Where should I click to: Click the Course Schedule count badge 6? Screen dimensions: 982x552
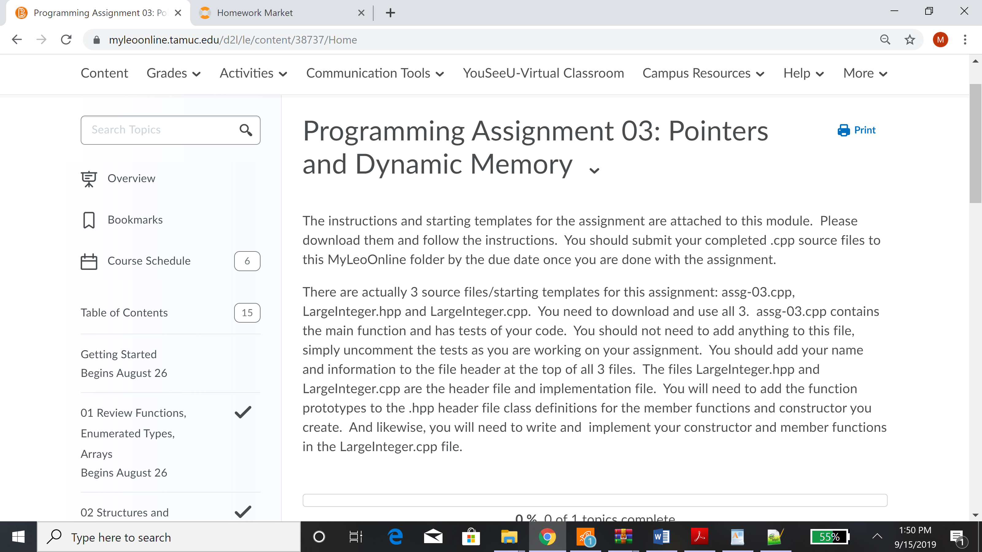point(247,261)
